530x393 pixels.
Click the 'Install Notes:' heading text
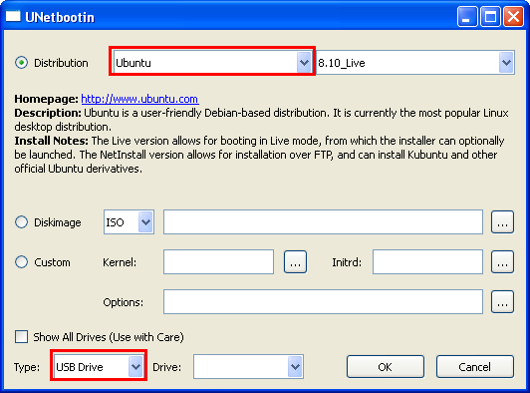click(51, 141)
